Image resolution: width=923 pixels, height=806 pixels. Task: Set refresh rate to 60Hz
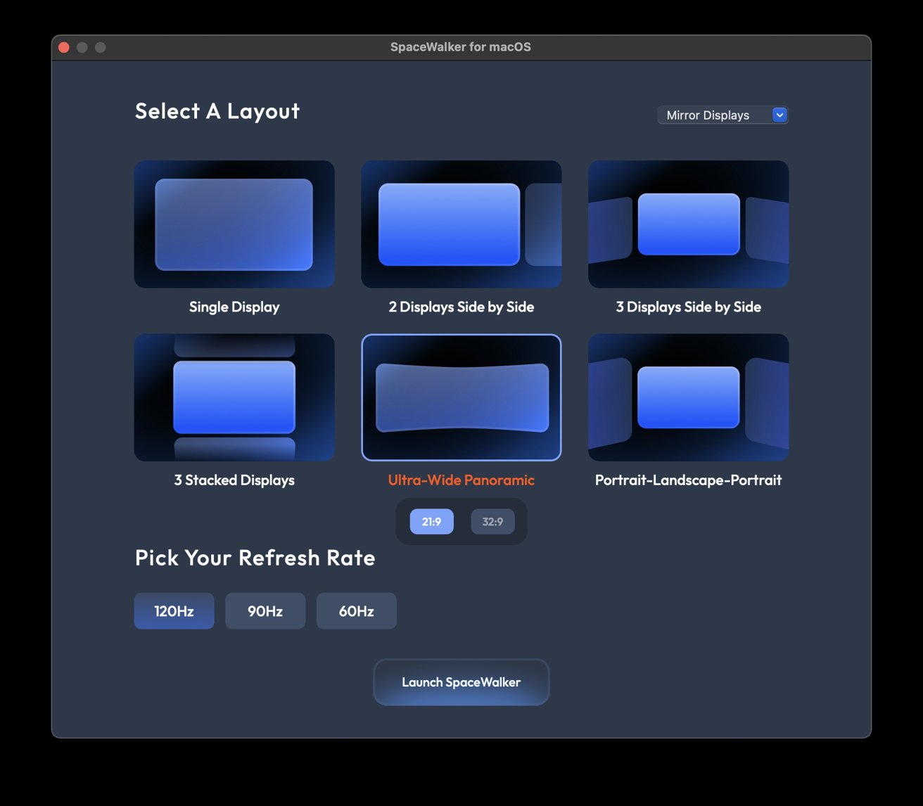tap(357, 610)
